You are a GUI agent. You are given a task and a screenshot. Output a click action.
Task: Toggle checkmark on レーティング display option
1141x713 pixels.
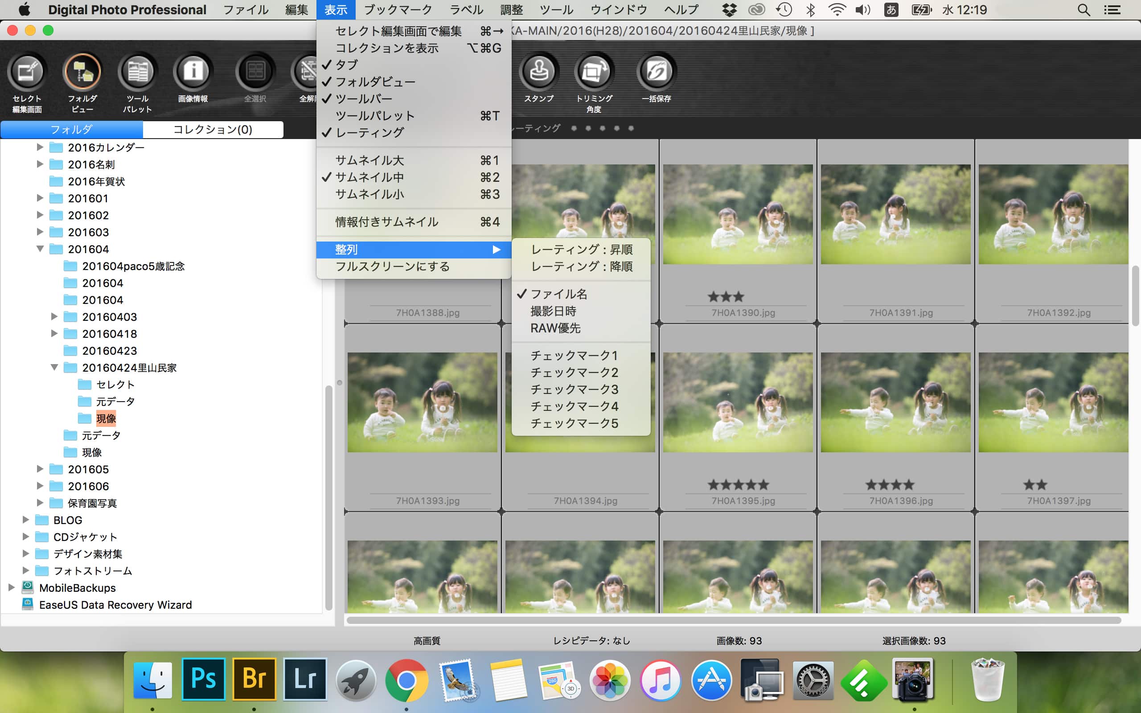[x=369, y=132]
